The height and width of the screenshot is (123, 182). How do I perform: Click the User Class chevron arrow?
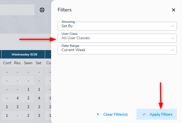172,38
